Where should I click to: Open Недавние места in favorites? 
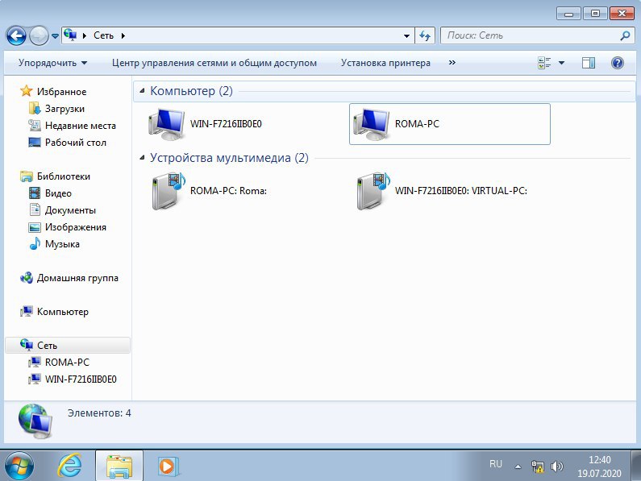[x=80, y=126]
